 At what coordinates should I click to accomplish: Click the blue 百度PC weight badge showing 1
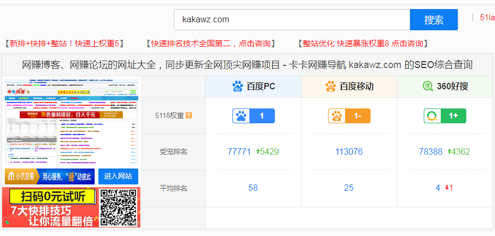point(254,116)
